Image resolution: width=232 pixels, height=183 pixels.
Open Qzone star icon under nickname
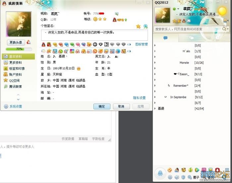[175, 21]
